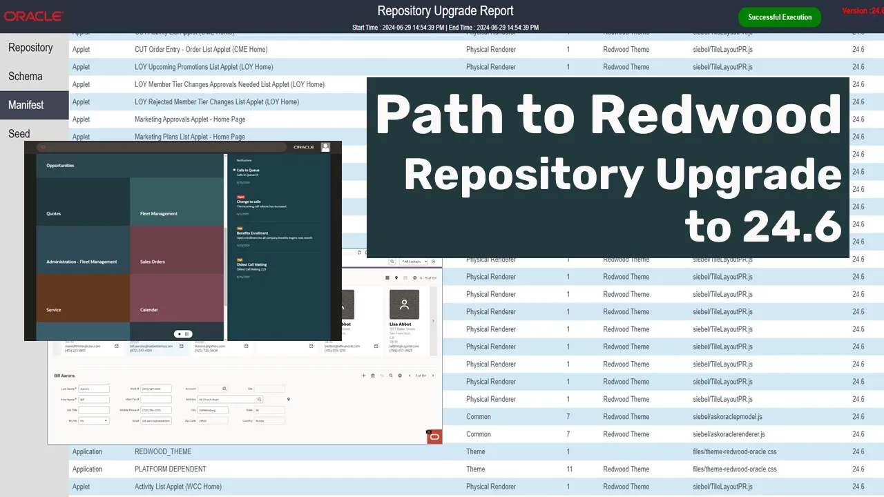Screen dimensions: 884x497
Task: Click email icon next to bill.aarons address
Action: (181, 346)
